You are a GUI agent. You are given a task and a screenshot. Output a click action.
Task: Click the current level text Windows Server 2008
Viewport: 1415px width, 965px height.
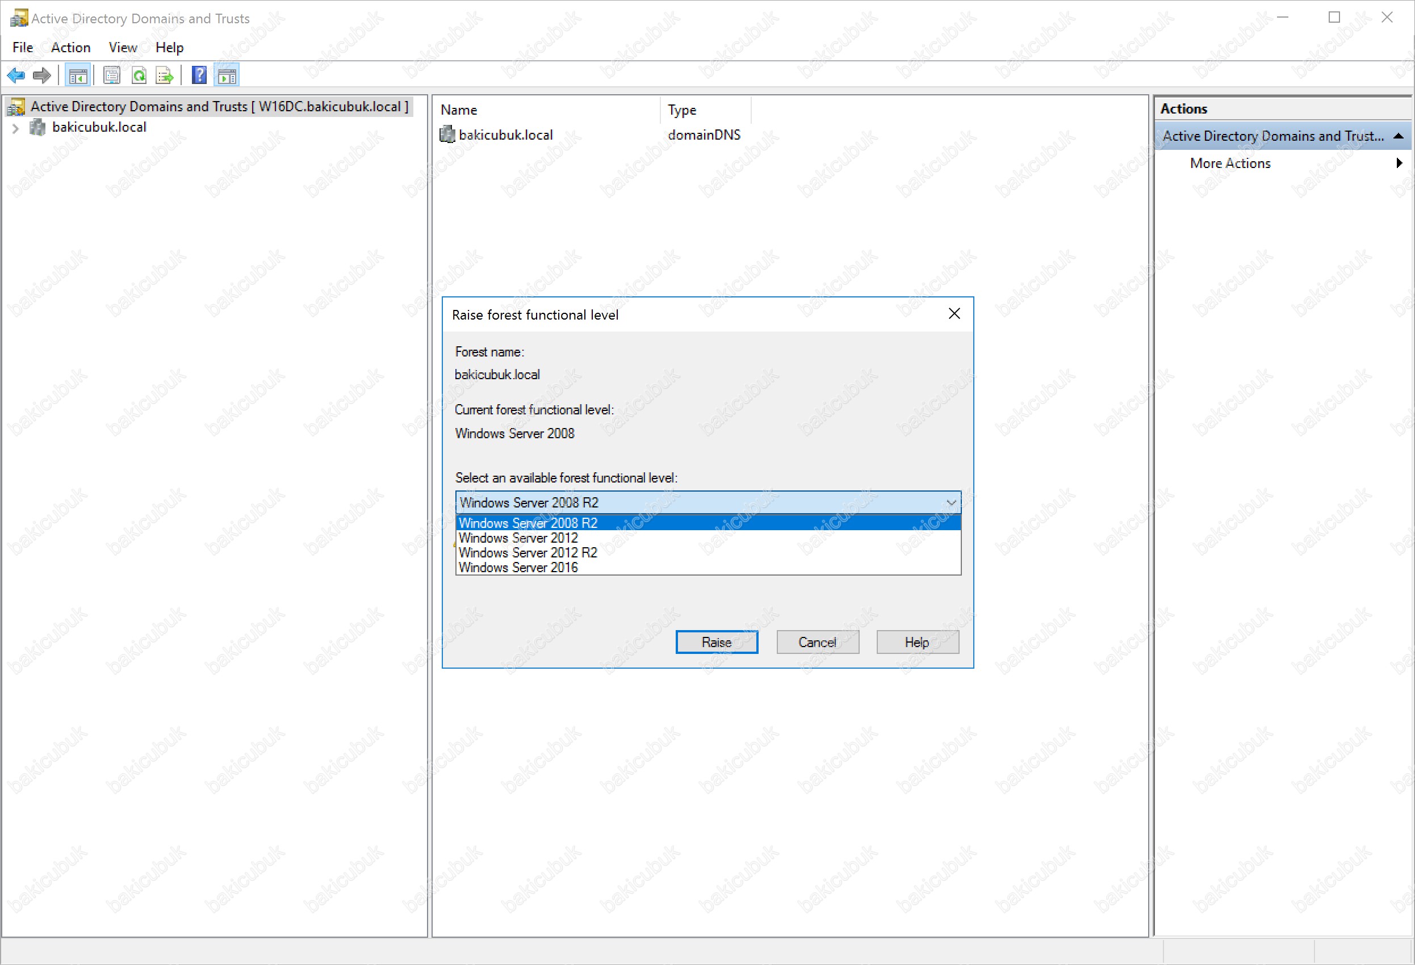point(514,434)
